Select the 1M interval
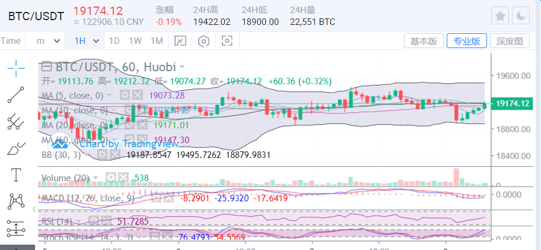The width and height of the screenshot is (541, 250). click(157, 41)
